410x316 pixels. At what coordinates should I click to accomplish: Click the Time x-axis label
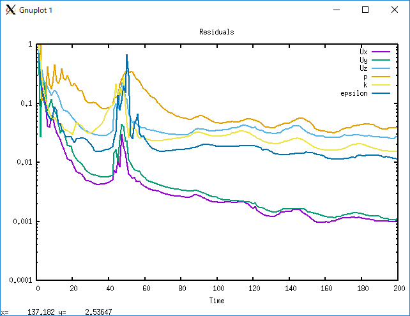pyautogui.click(x=216, y=301)
